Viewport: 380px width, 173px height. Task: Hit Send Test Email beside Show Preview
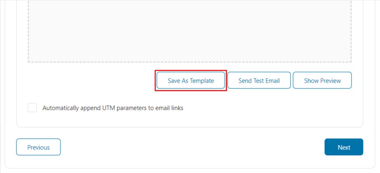[259, 80]
